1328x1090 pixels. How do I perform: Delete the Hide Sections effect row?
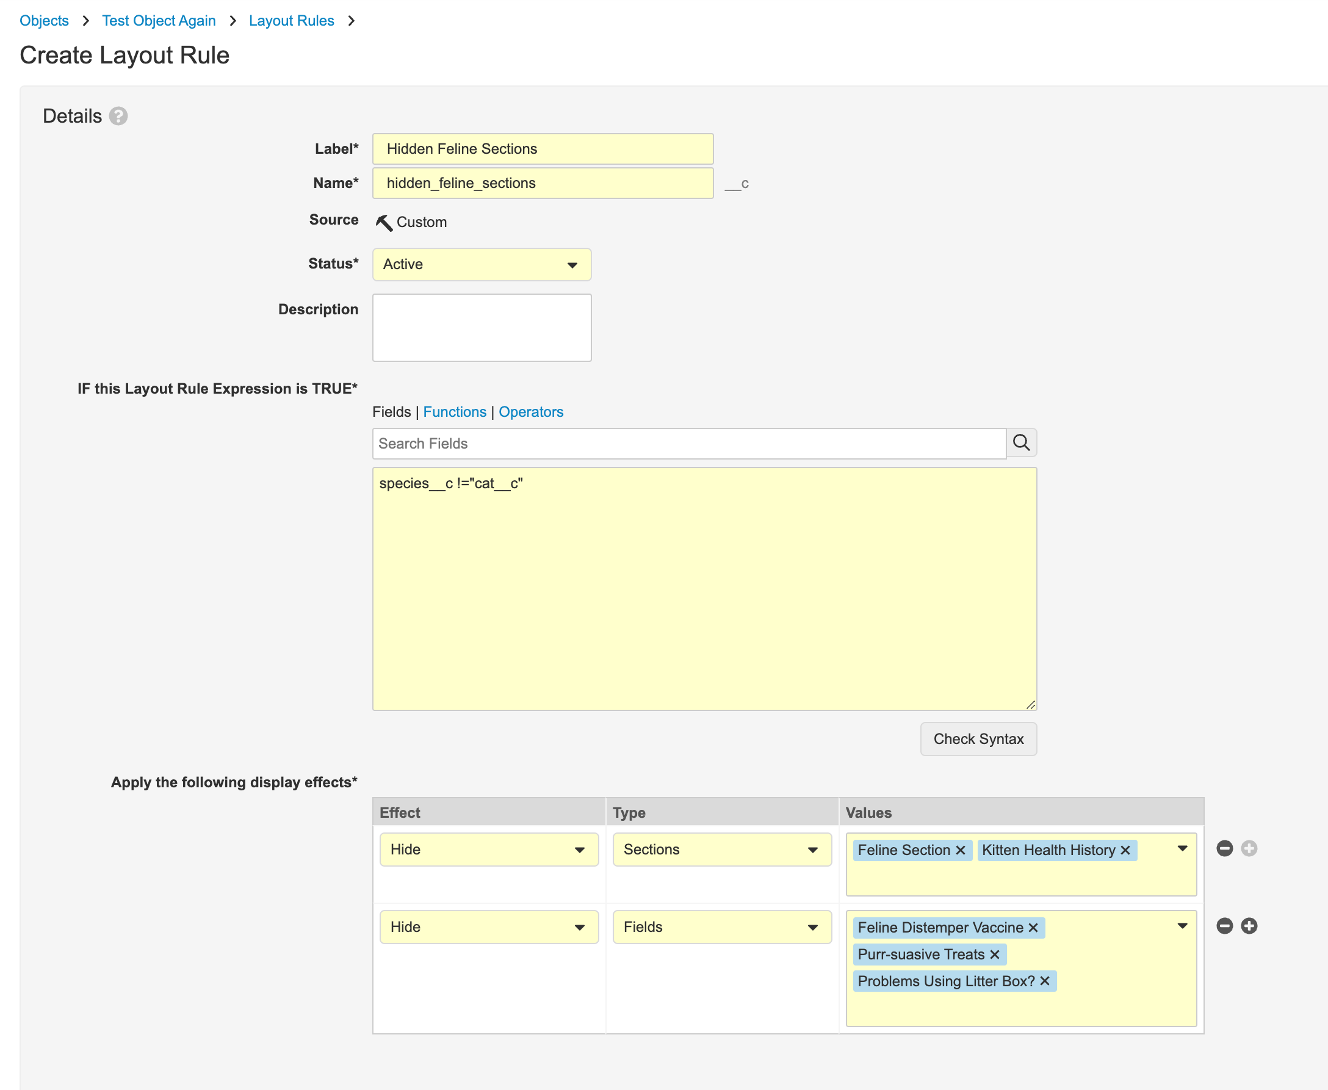point(1224,848)
